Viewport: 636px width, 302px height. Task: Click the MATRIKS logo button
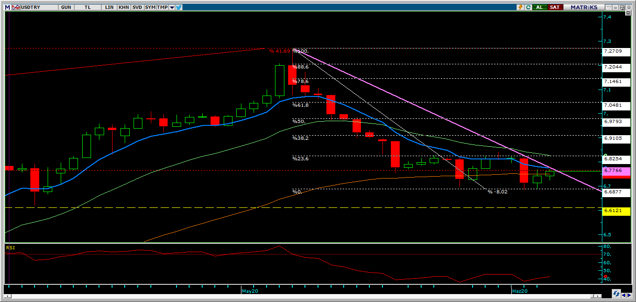coord(584,7)
